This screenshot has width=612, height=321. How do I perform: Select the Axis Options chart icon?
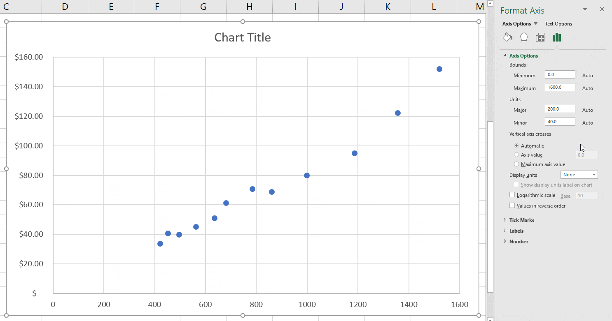click(557, 37)
